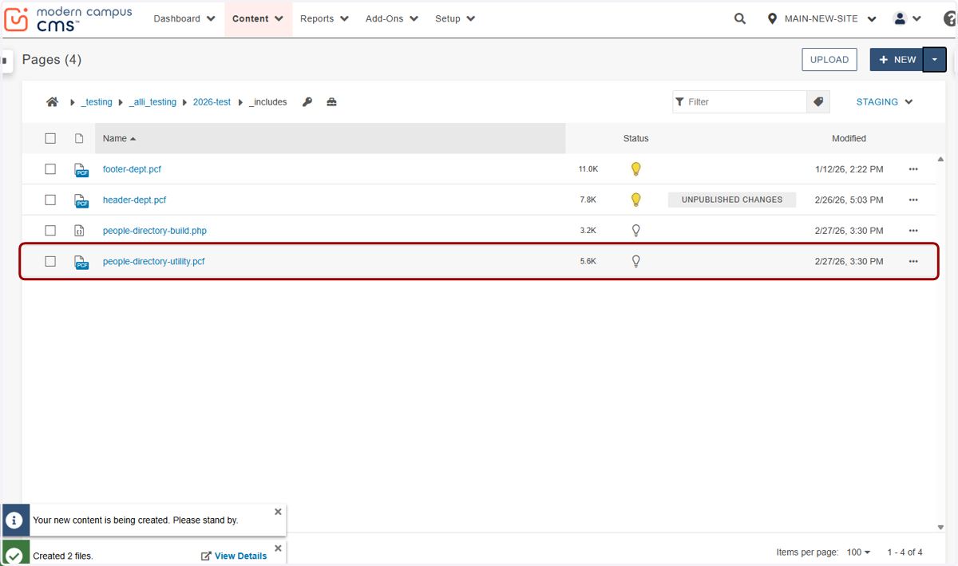Open the filter tags icon
The width and height of the screenshot is (958, 566).
click(818, 102)
